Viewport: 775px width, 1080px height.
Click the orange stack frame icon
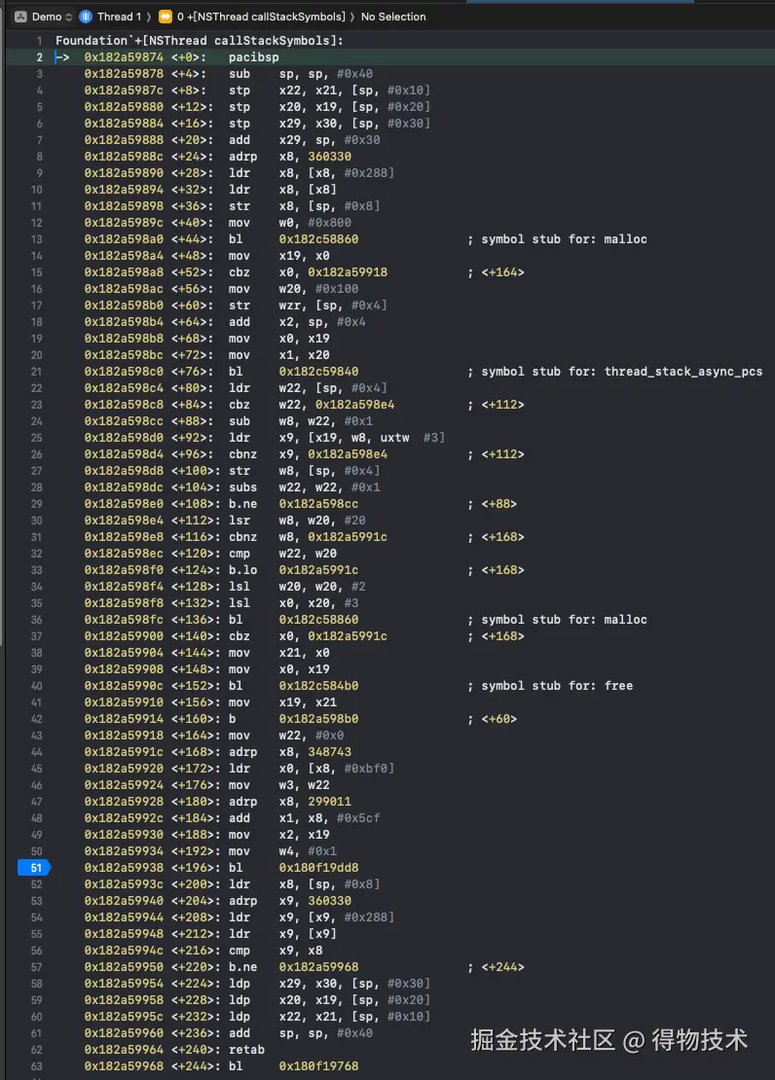[166, 17]
